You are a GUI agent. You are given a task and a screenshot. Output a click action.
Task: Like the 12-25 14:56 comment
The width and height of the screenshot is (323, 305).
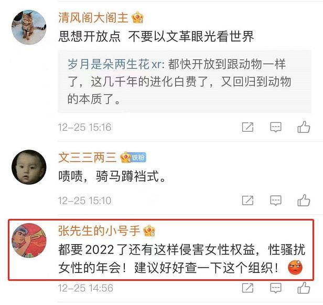click(304, 288)
